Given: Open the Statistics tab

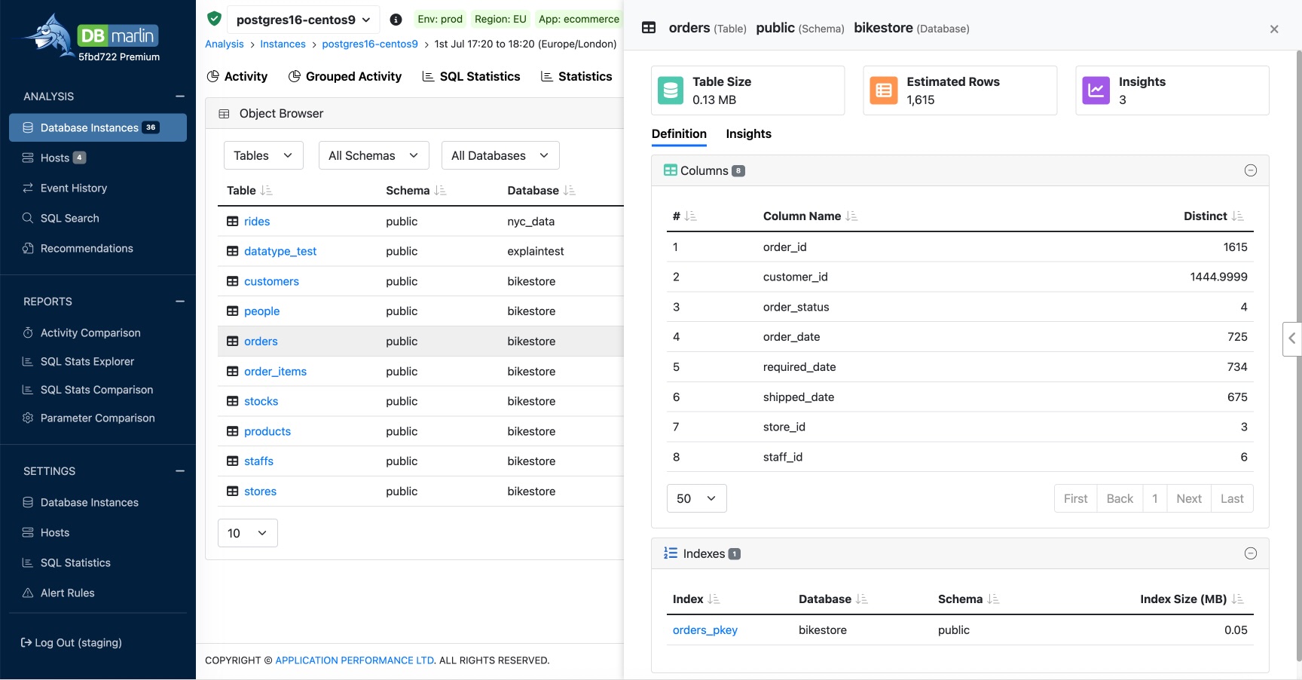Looking at the screenshot, I should [x=576, y=76].
